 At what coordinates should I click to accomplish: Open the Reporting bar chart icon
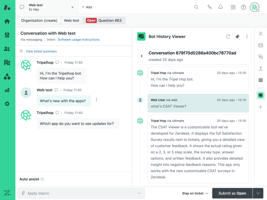(x=7, y=90)
